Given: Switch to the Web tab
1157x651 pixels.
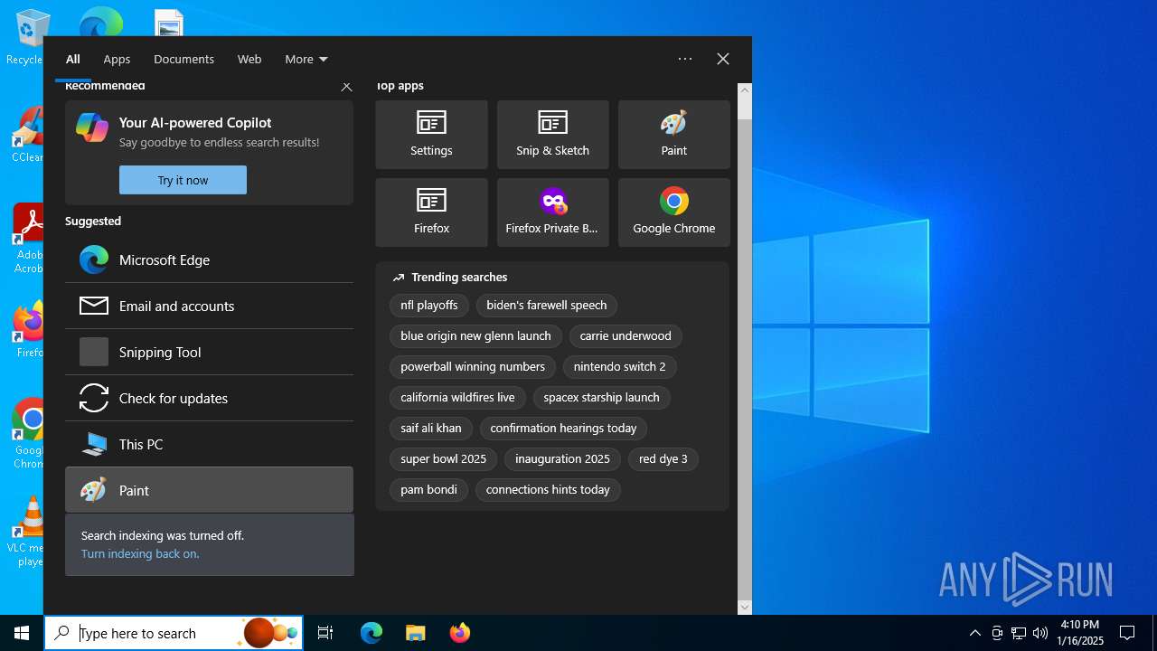Looking at the screenshot, I should click(249, 59).
